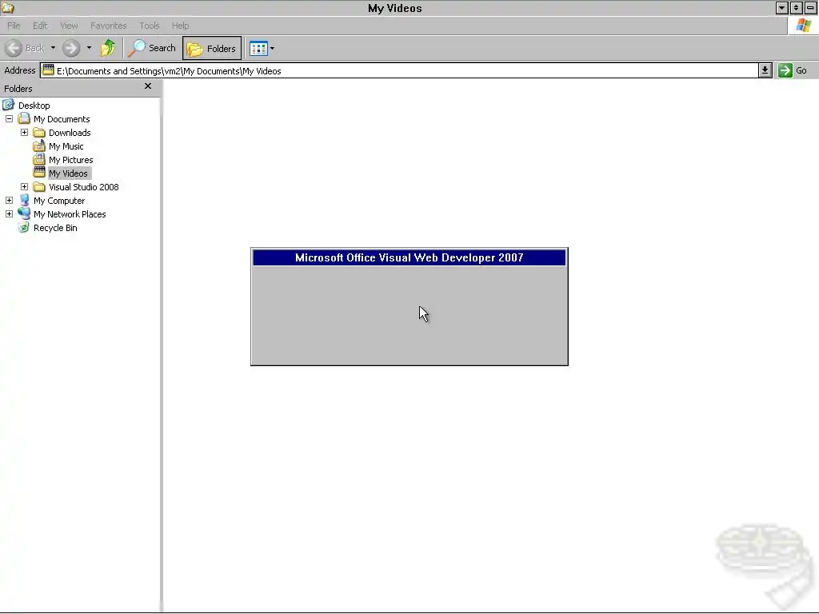Click the Back arrow icon
Image resolution: width=819 pixels, height=614 pixels.
pyautogui.click(x=14, y=48)
